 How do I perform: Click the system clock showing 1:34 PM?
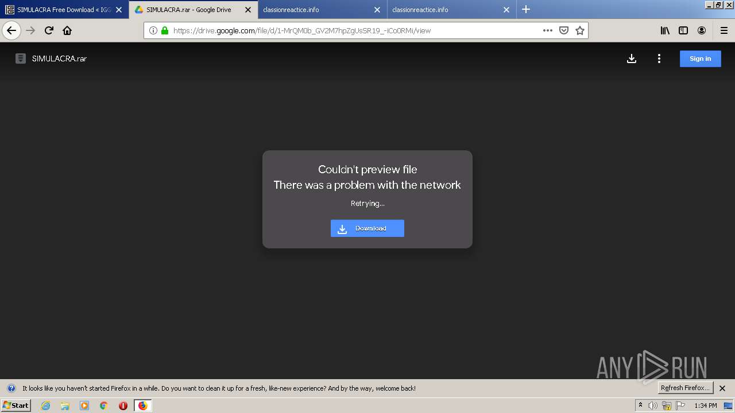click(706, 406)
